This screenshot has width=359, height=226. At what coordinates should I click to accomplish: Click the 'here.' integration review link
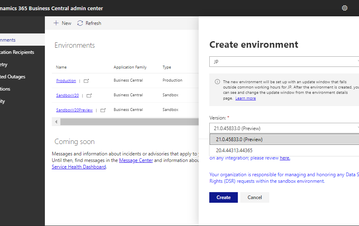coord(285,158)
